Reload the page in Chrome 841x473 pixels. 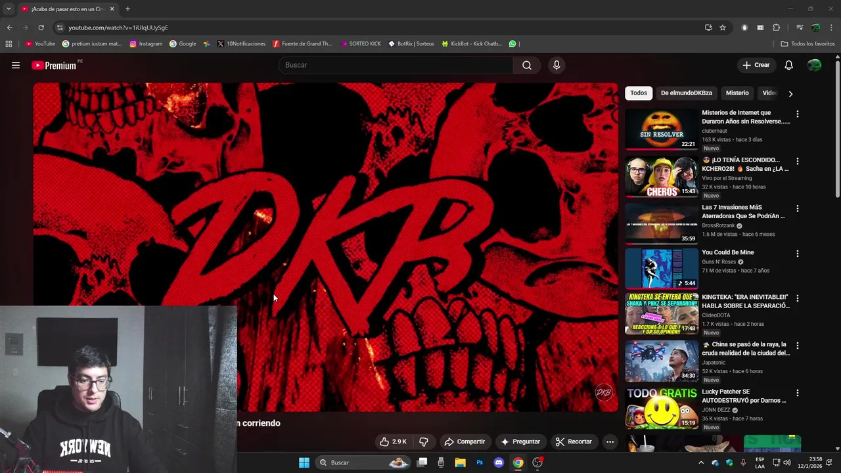click(x=41, y=28)
